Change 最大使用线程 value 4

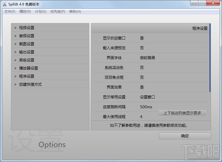point(141,117)
